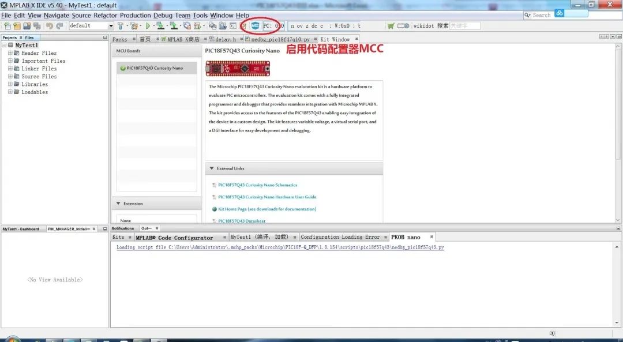623x342 pixels.
Task: Click the Save All toolbar icon
Action: click(37, 26)
